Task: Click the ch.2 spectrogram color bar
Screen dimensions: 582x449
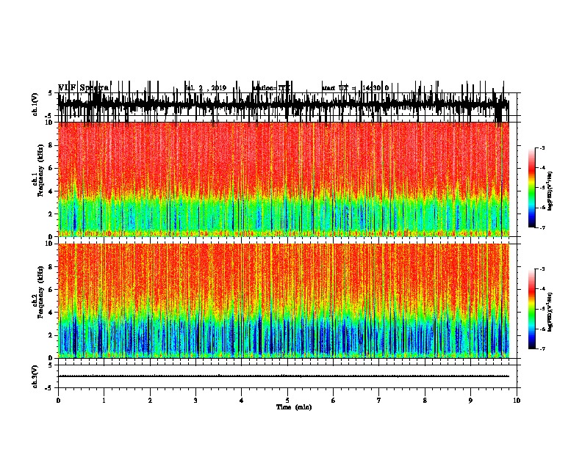Action: click(x=531, y=309)
